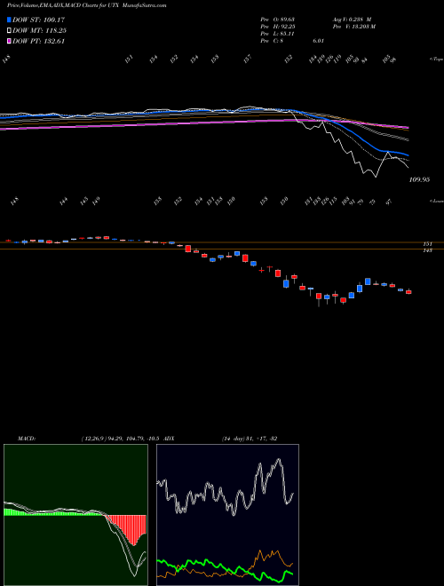Screen dimensions: 444x586
Task: Click the Tops label on the right
Action: click(436, 59)
